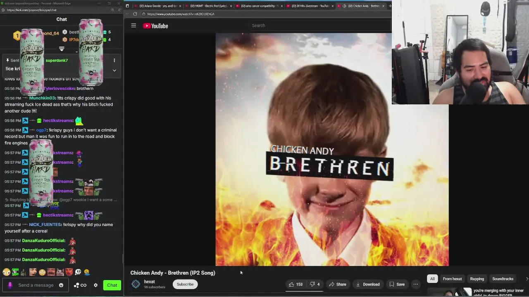
Task: Select the From hexat filter chip
Action: [x=452, y=279]
